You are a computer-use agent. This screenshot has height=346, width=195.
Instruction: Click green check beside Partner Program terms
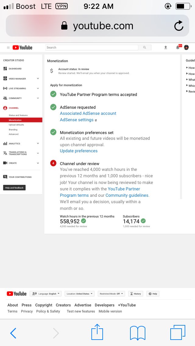click(x=53, y=94)
